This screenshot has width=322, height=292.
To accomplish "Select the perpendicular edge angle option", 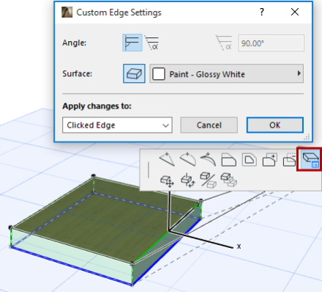I will pos(132,43).
